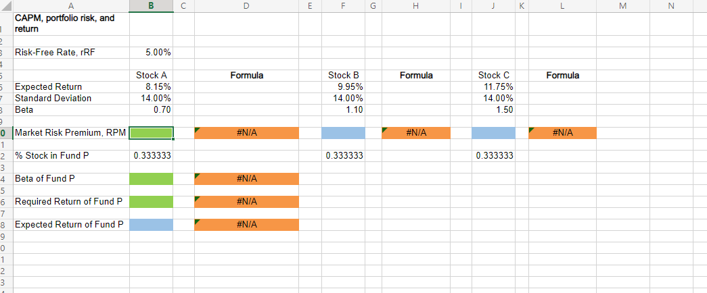Select Stock A beta 0.70
This screenshot has width=707, height=293.
pyautogui.click(x=151, y=110)
